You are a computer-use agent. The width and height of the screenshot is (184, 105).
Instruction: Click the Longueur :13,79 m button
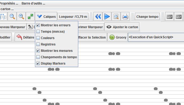click(x=73, y=16)
